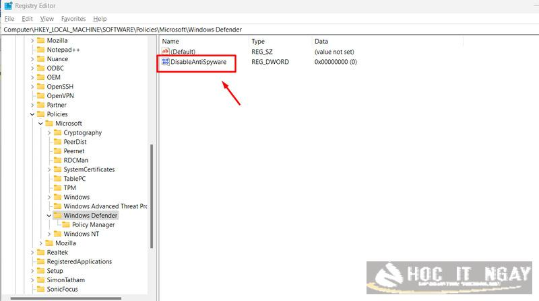Open the Help menu
This screenshot has height=301, width=539.
point(100,19)
